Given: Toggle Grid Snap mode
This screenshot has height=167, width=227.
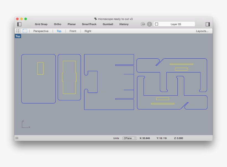Looking at the screenshot, I should (41, 24).
